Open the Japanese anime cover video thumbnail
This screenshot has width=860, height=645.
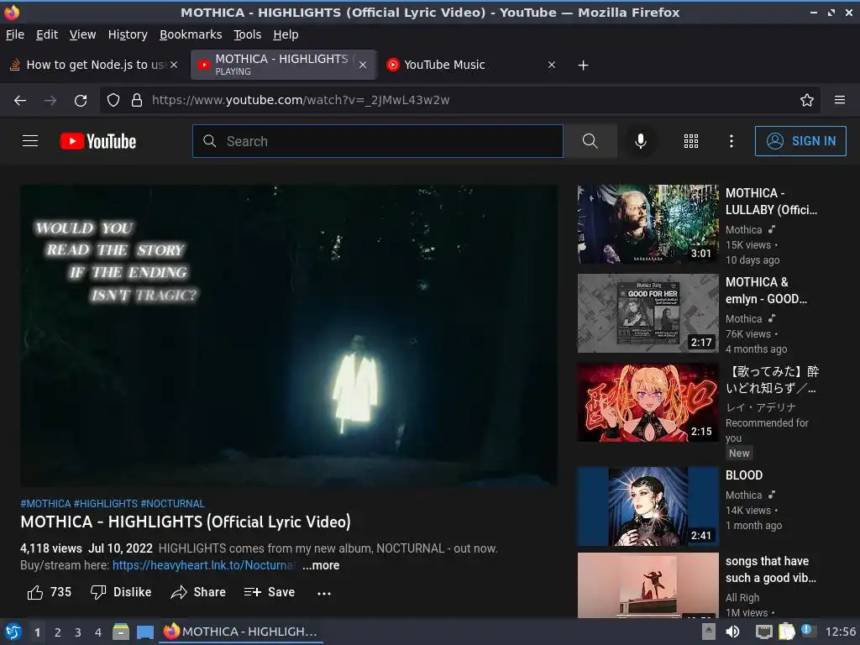648,402
